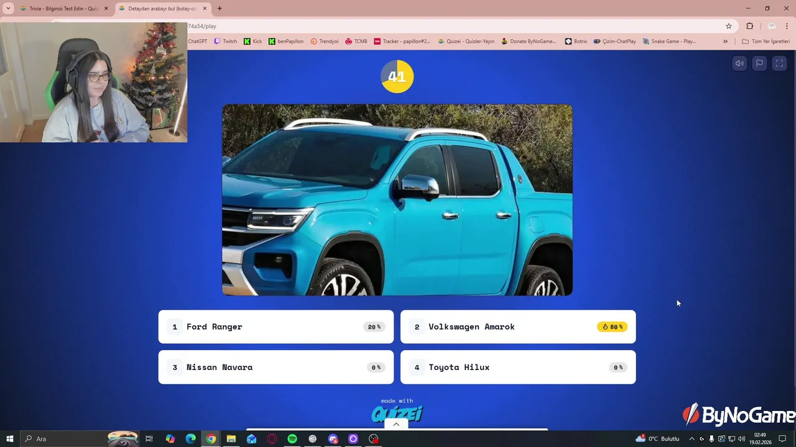Open the Chrome three-dot menu
The width and height of the screenshot is (796, 447).
(787, 26)
